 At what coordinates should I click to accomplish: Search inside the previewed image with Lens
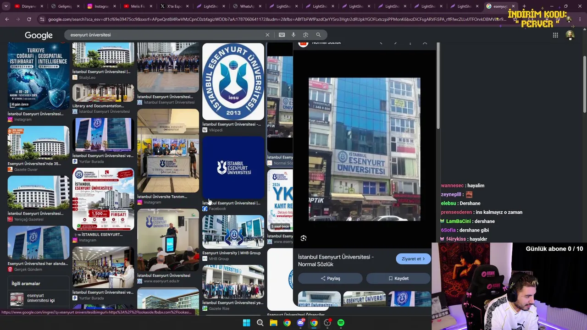click(x=304, y=238)
